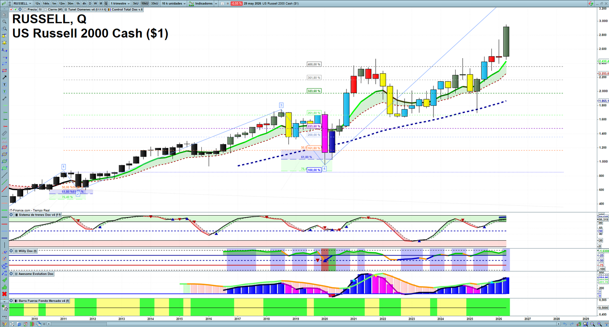This screenshot has width=609, height=327.
Task: Click the Barra Fuerza Fondo Mercado v4 label
Action: coord(44,301)
